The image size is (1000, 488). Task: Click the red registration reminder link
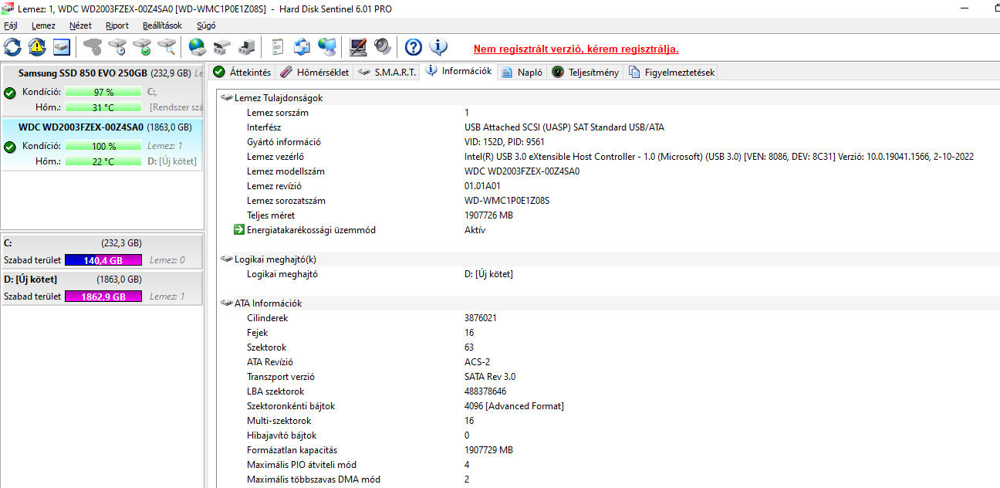[576, 49]
